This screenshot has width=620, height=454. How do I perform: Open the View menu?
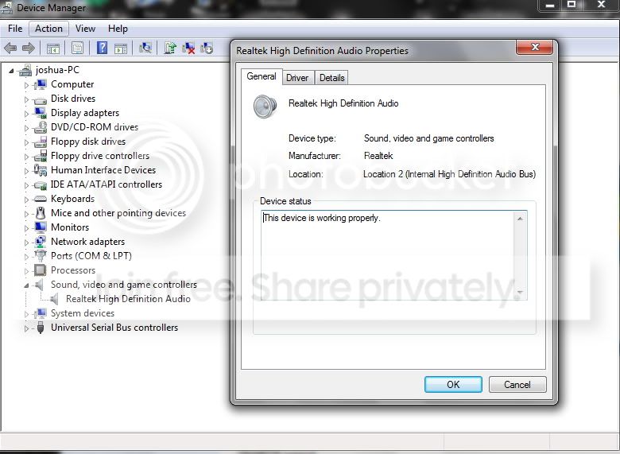coord(85,29)
